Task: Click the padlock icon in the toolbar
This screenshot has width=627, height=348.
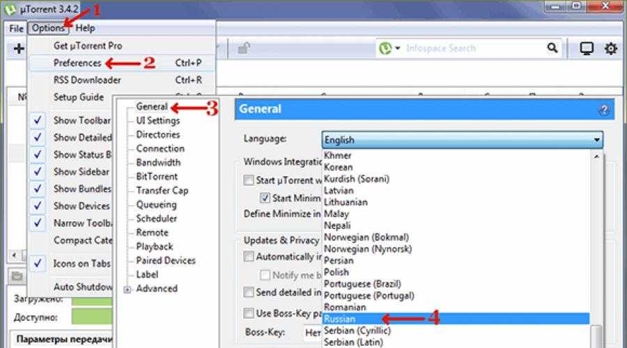Action: pos(244,48)
